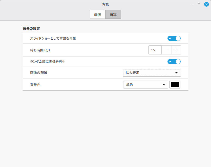Switch to the 画像 tab
This screenshot has height=167, width=211.
click(x=98, y=14)
